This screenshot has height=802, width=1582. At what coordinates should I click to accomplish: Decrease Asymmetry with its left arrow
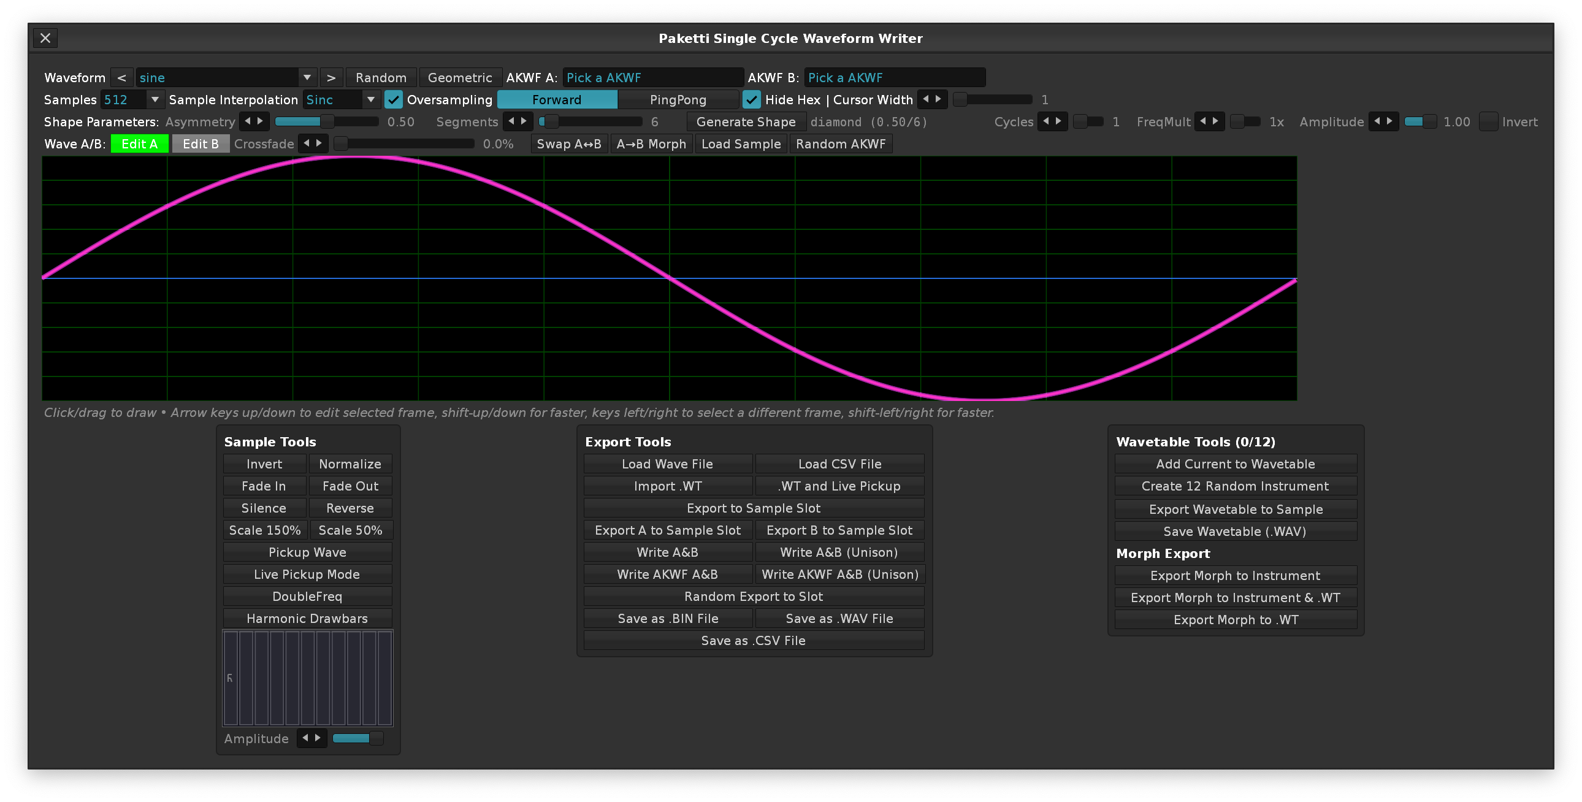point(248,121)
